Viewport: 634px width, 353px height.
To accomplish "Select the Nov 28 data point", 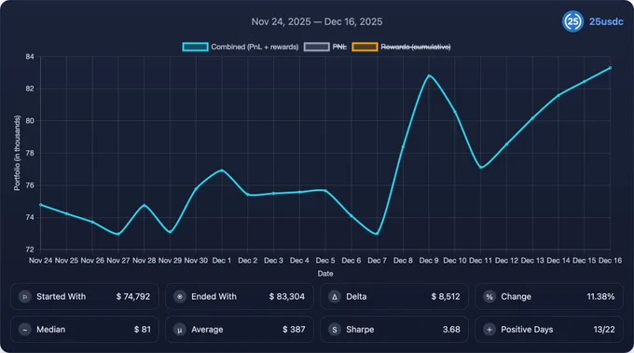I will tap(144, 206).
